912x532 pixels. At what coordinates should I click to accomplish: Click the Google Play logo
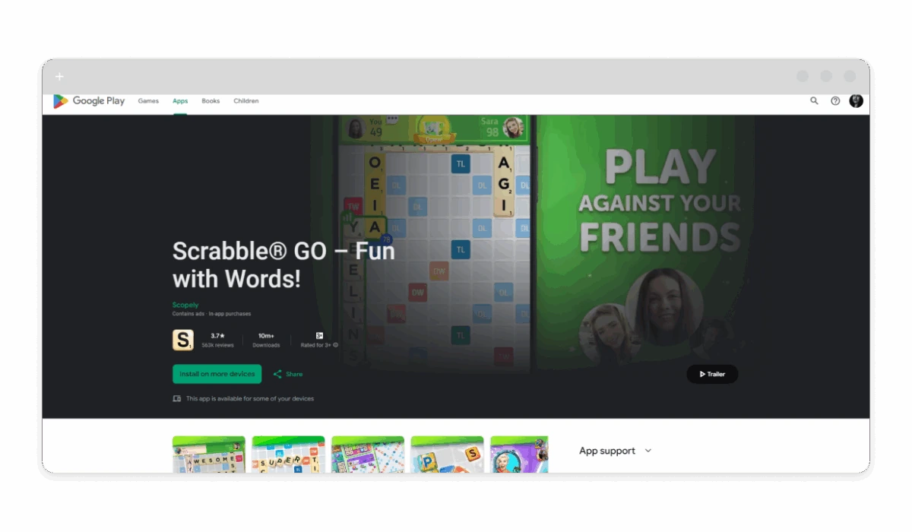[x=89, y=101]
